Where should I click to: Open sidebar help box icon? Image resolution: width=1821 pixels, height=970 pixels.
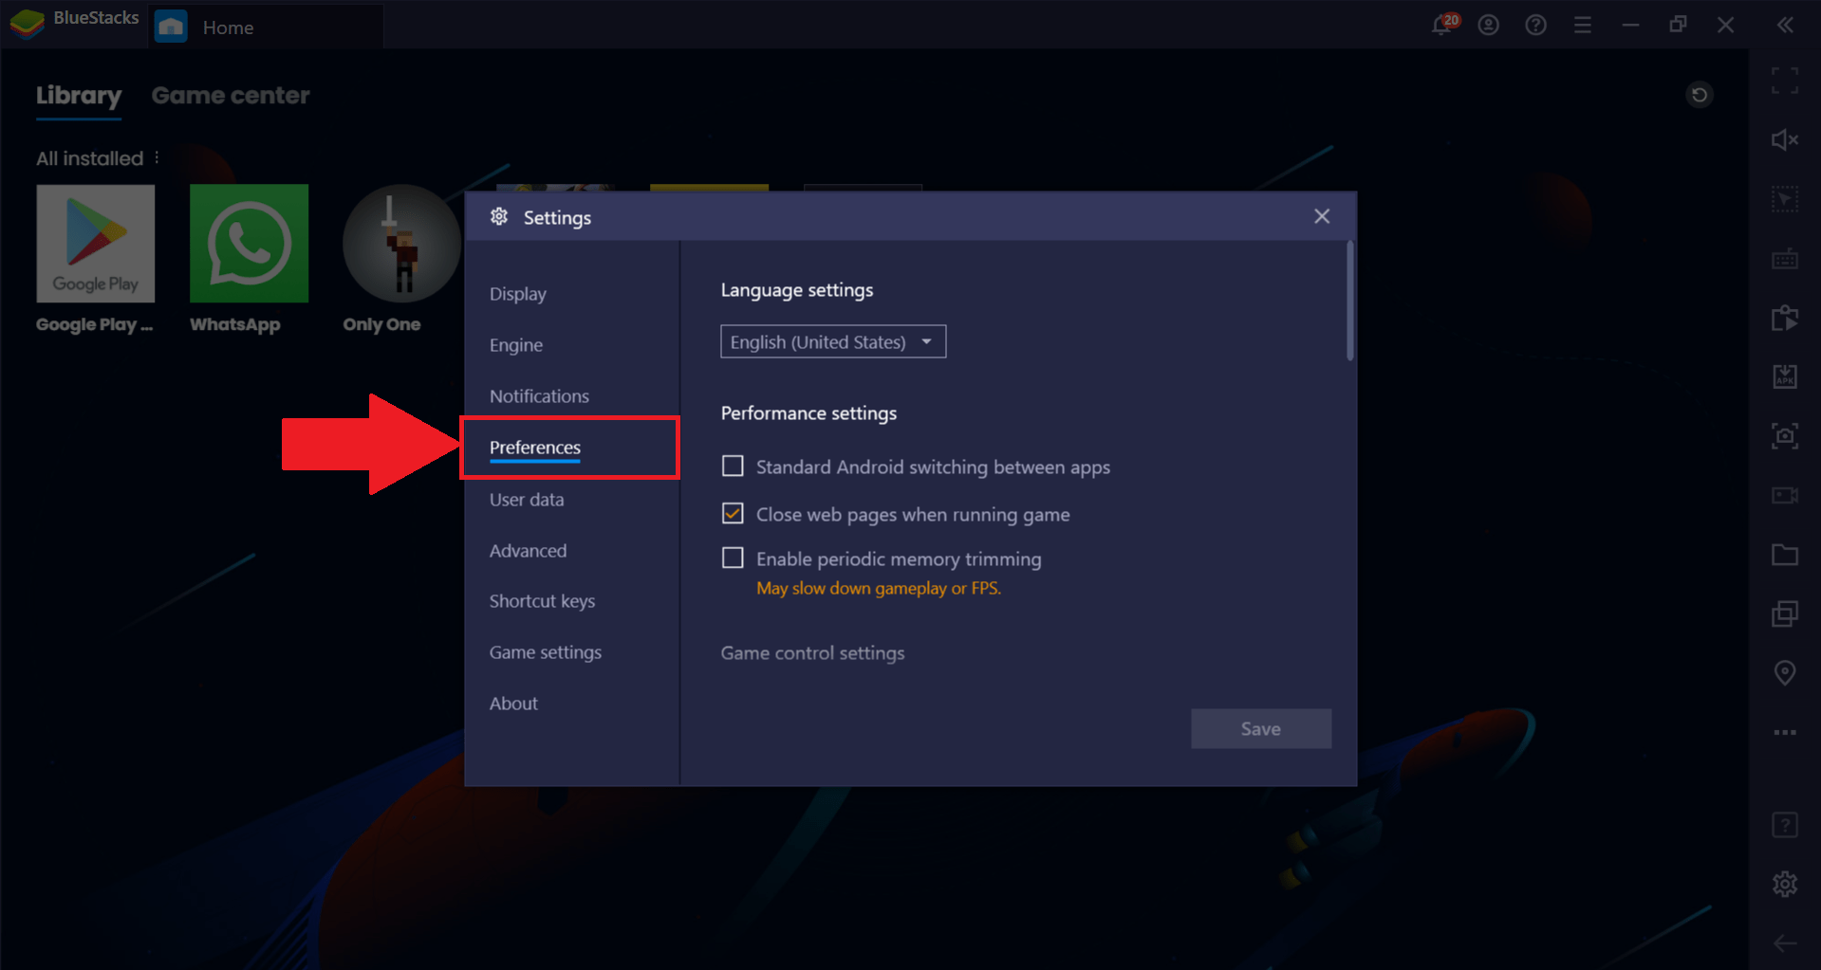click(x=1785, y=825)
